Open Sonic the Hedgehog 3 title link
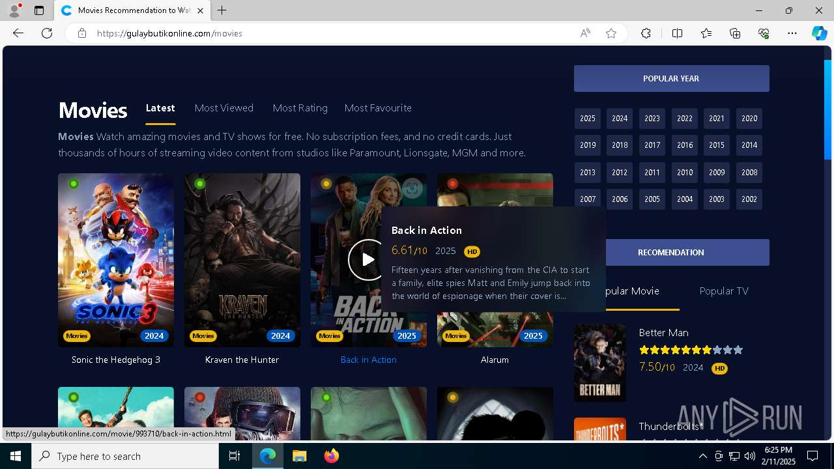 [116, 360]
